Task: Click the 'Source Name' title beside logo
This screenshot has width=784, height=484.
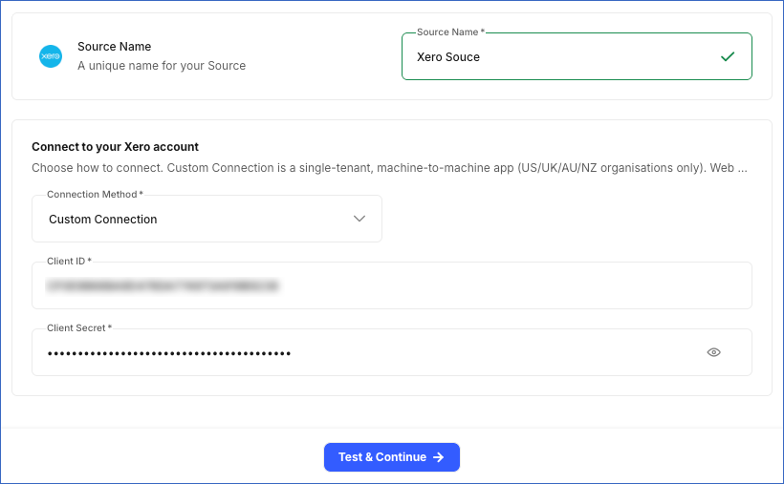Action: [114, 47]
